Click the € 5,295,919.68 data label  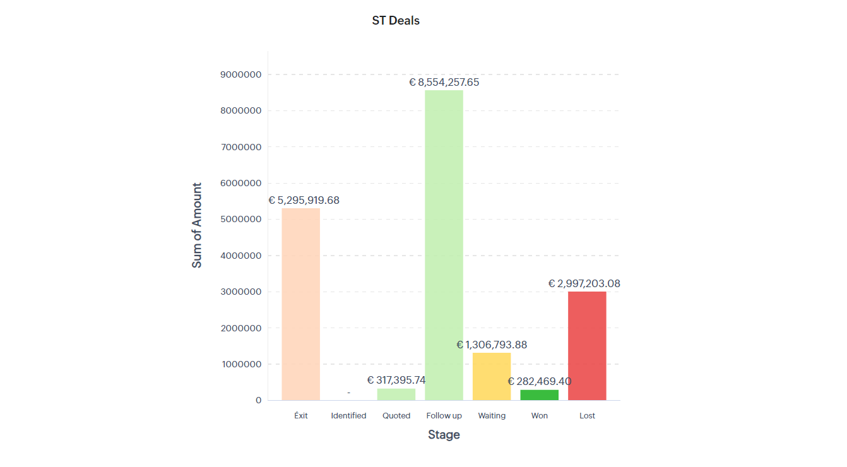tap(304, 200)
